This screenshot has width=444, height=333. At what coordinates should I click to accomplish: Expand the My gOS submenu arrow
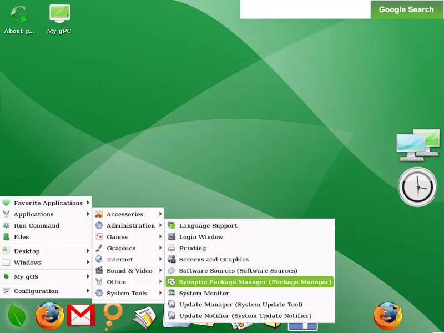88,276
